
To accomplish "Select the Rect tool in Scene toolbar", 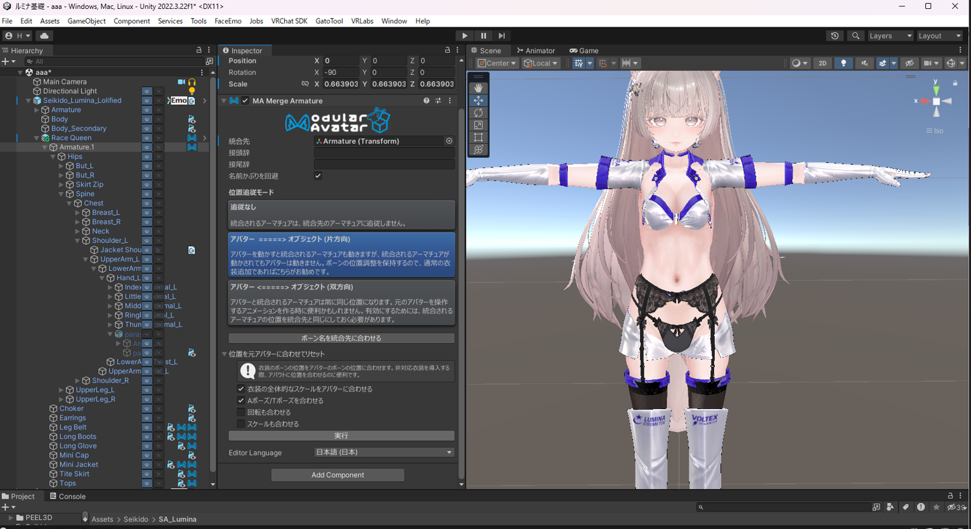I will (478, 137).
